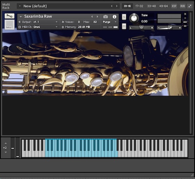Click the new instrument icon thumbnail
The width and height of the screenshot is (195, 179).
(x=9, y=25)
